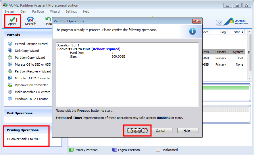
Task: Open the Help menu
Action: click(86, 11)
